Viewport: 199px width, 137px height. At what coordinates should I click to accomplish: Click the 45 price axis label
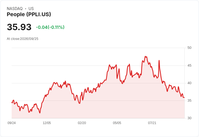click(189, 66)
